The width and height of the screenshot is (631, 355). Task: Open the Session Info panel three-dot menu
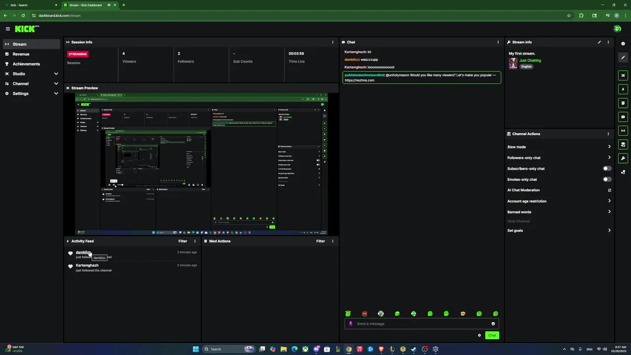pos(333,42)
